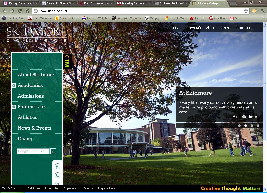The width and height of the screenshot is (267, 193).
Task: Click the Google Custom Search field
Action: coord(33,151)
